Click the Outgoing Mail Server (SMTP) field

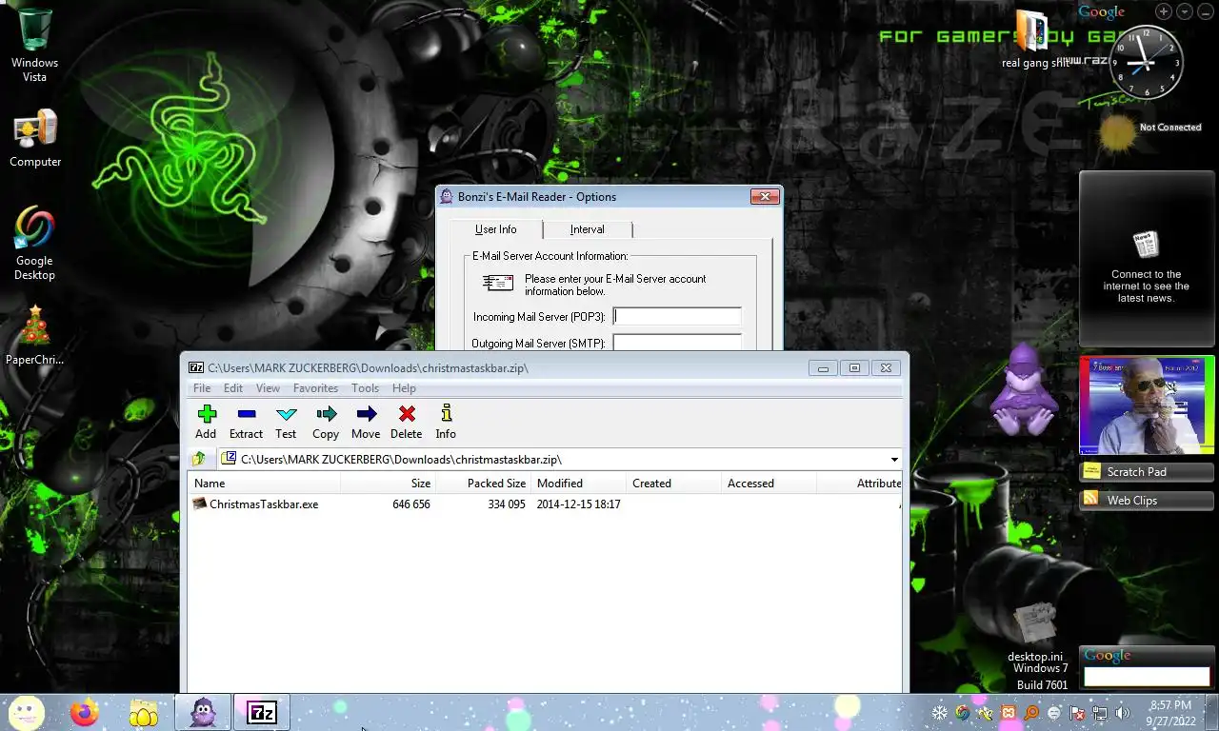click(x=677, y=342)
